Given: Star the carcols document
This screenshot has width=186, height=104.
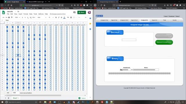Looking at the screenshot, I should coord(15,12).
